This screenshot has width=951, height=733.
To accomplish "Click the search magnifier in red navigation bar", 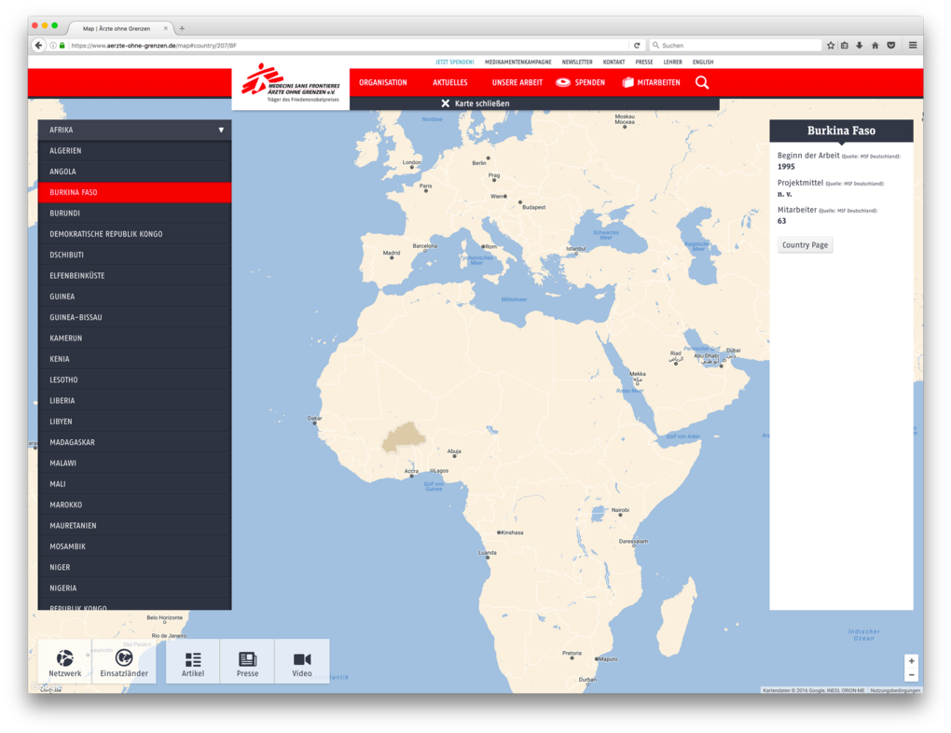I will pyautogui.click(x=702, y=82).
